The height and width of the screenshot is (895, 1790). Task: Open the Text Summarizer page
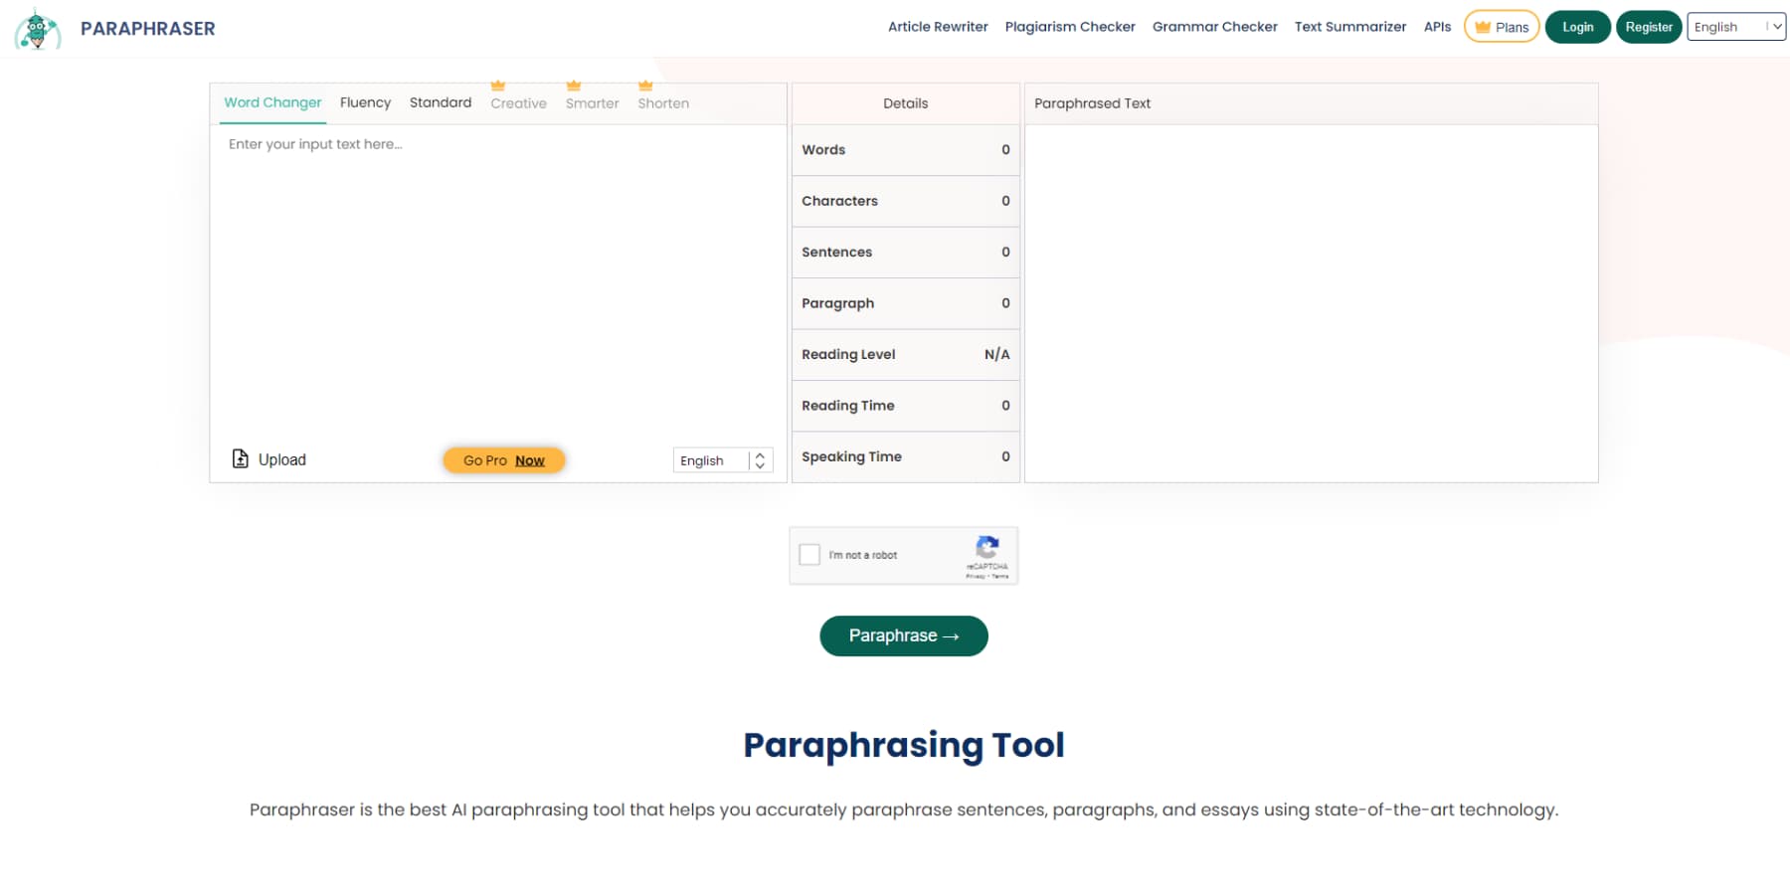[1349, 27]
